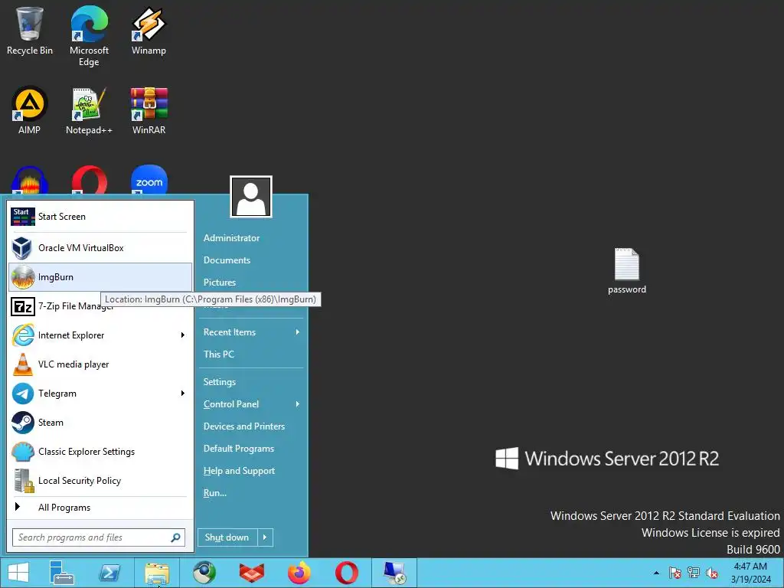Expand Telegram jump list arrow
Image resolution: width=784 pixels, height=588 pixels.
(x=182, y=394)
